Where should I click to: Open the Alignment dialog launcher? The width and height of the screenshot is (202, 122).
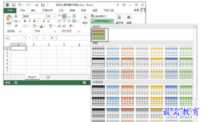(78, 31)
